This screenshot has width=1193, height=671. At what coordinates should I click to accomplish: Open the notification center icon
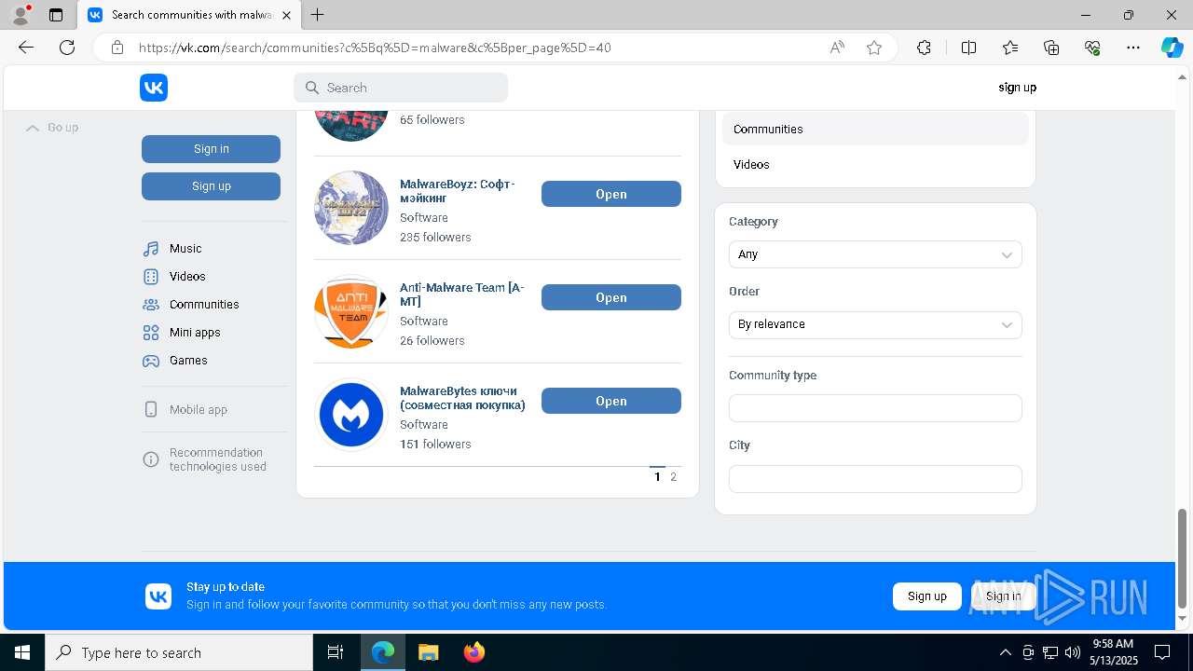tap(1162, 652)
